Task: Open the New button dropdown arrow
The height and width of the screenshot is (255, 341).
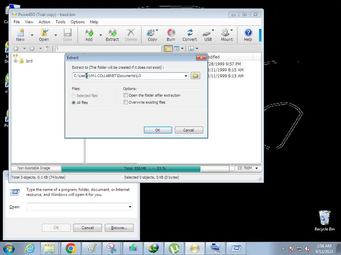Action: coord(32,35)
